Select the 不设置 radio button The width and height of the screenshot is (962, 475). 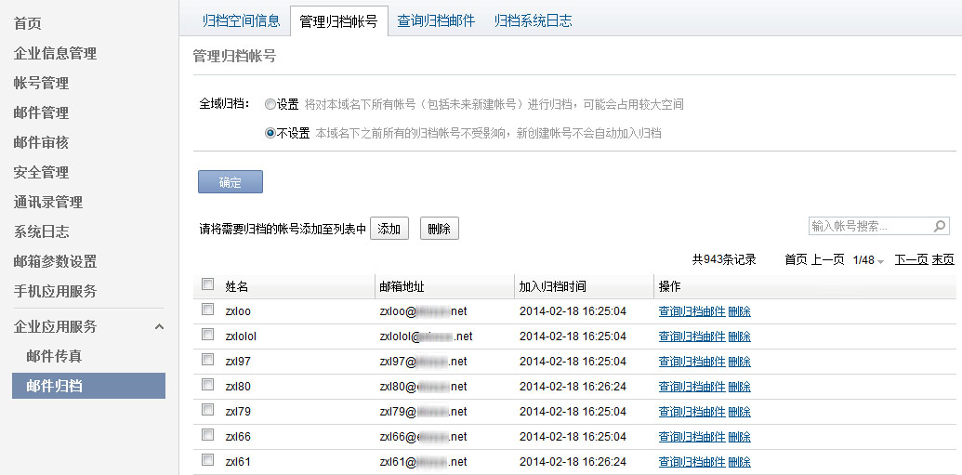click(270, 133)
